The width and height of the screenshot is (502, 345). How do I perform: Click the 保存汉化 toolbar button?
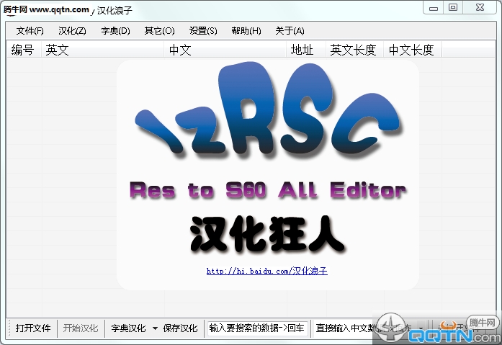point(180,328)
